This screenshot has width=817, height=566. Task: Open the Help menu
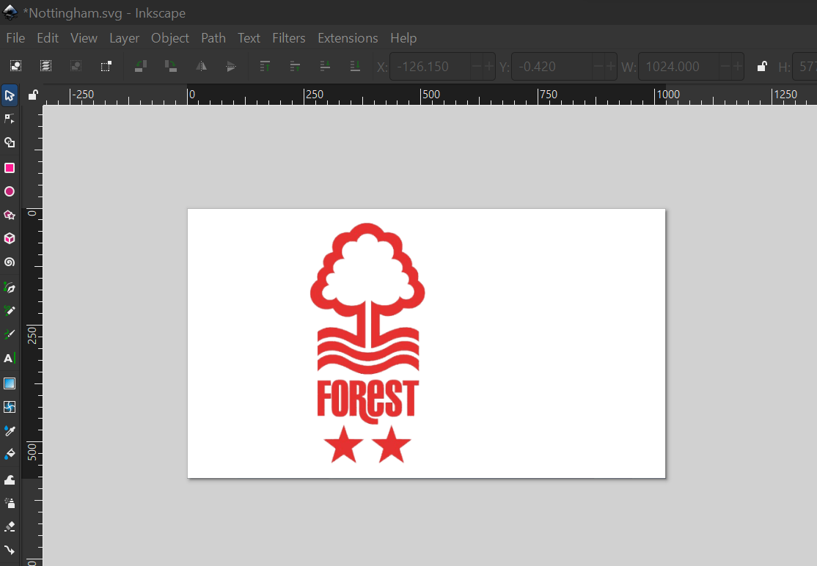[x=403, y=38]
